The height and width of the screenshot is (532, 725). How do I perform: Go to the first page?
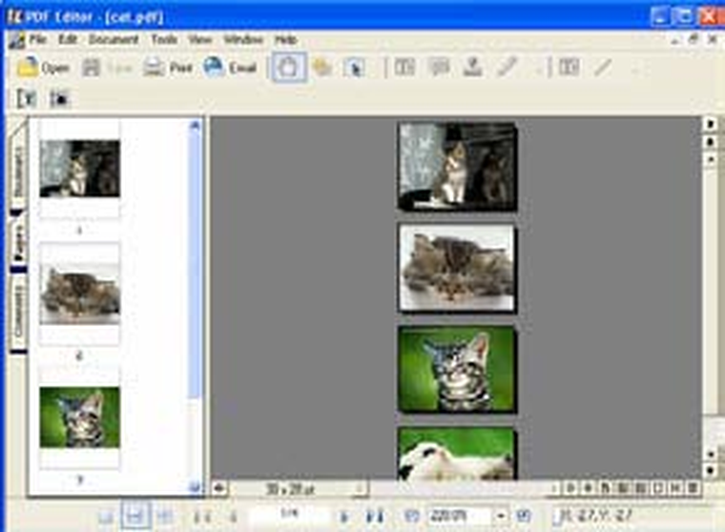coord(202,517)
